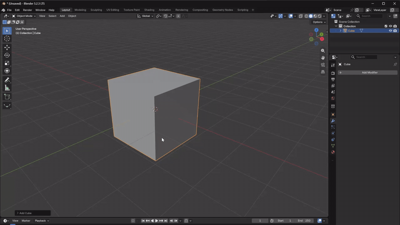Click the End frame field 250
This screenshot has height=225, width=400.
(x=304, y=221)
